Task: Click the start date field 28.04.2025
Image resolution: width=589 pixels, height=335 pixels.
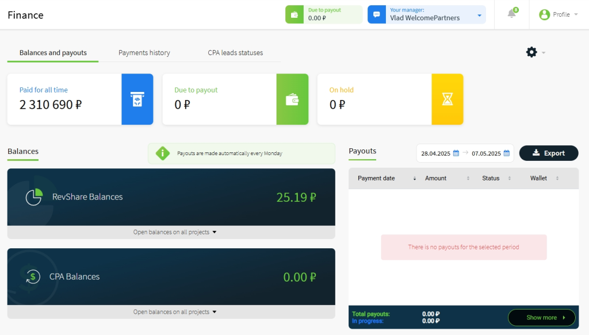Action: (x=436, y=153)
